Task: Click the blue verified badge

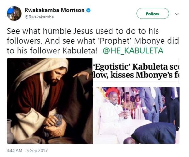Action: (89, 10)
